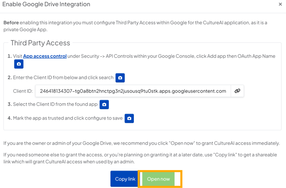Open the App access control link
The height and width of the screenshot is (188, 286).
coord(45,56)
